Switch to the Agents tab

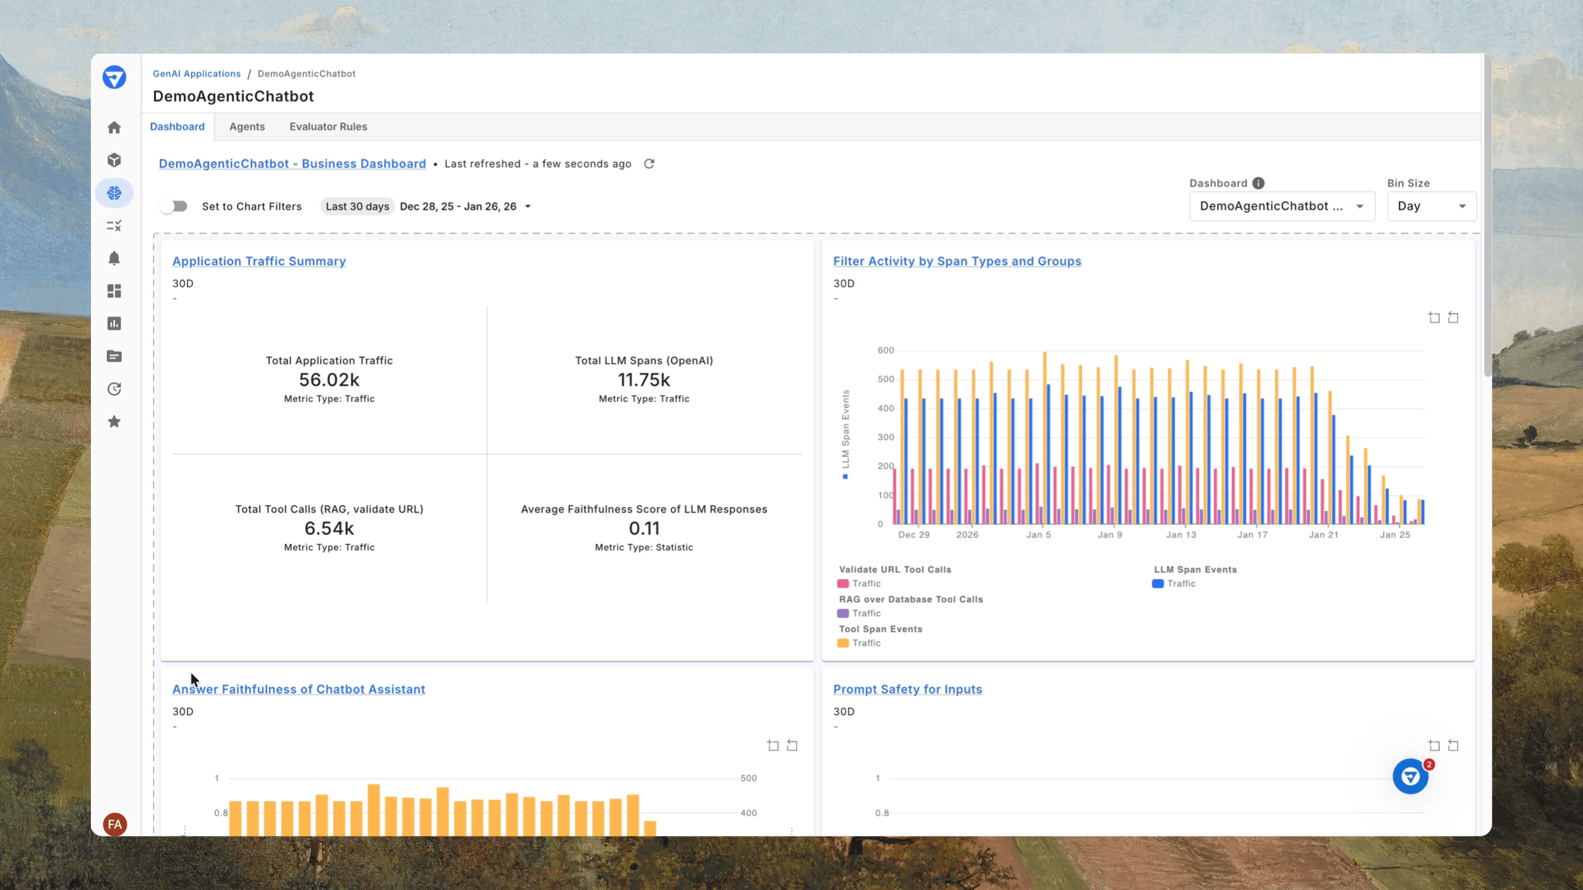(x=247, y=127)
